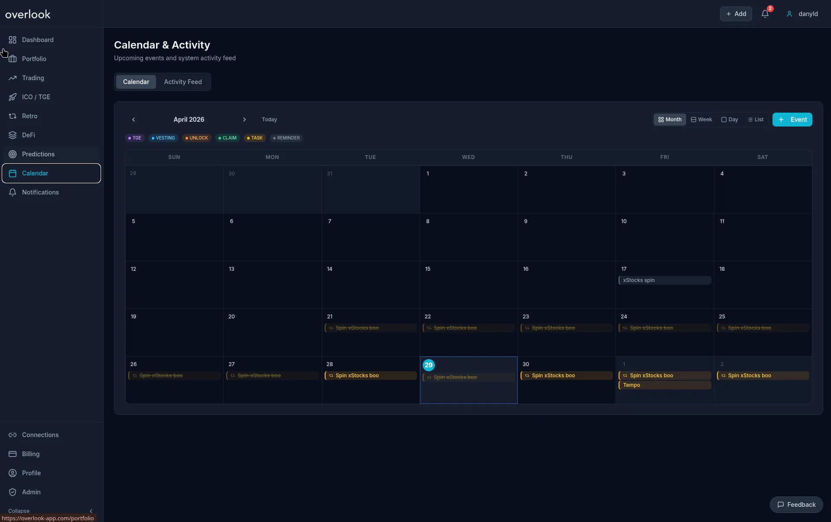Select the Predictions target icon
The width and height of the screenshot is (831, 522).
coord(13,154)
